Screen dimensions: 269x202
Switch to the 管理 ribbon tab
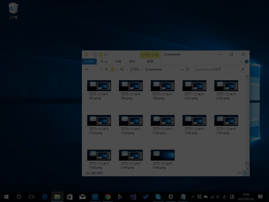coord(150,62)
